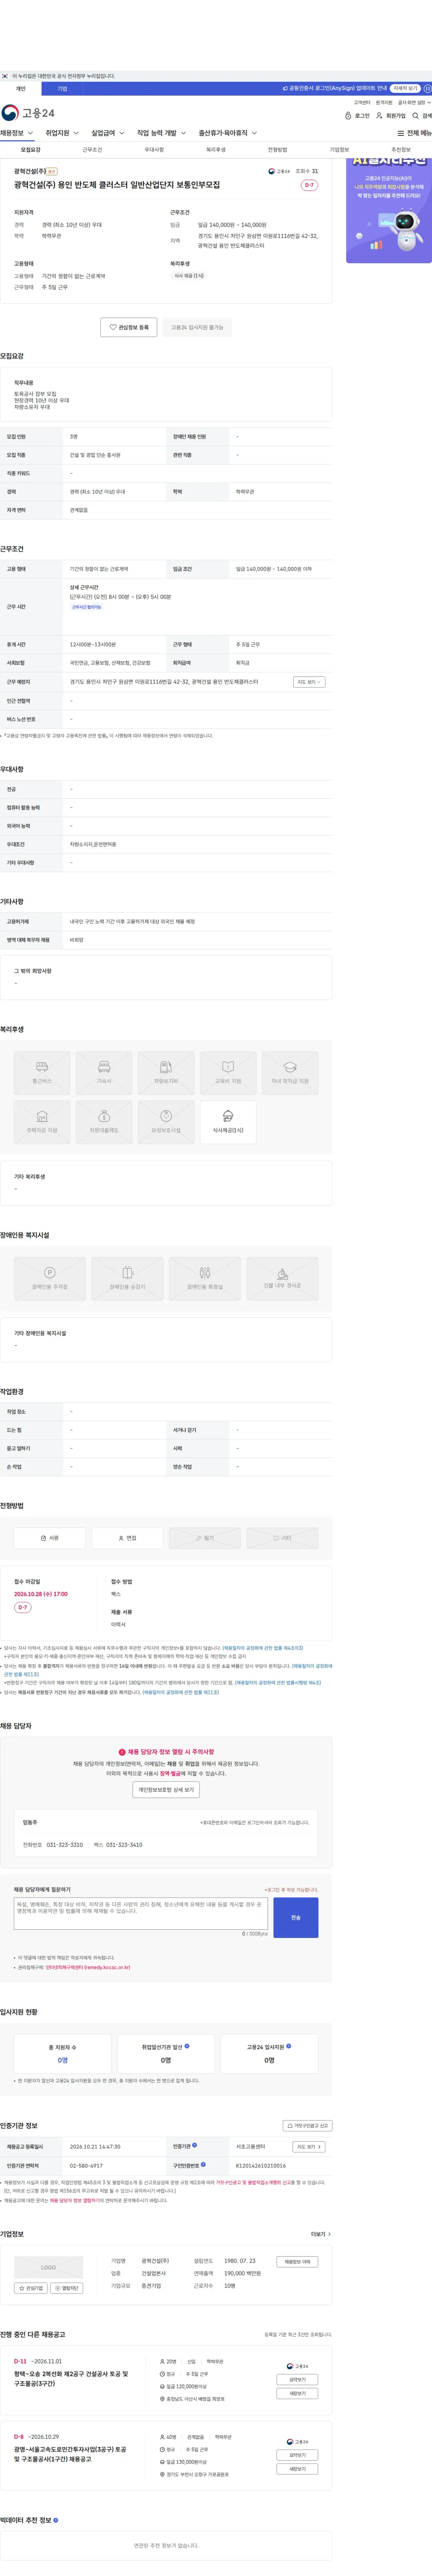Expand 지도 보기 in the 근무 예정지 row
Viewport: 432px width, 2576px height.
point(309,682)
